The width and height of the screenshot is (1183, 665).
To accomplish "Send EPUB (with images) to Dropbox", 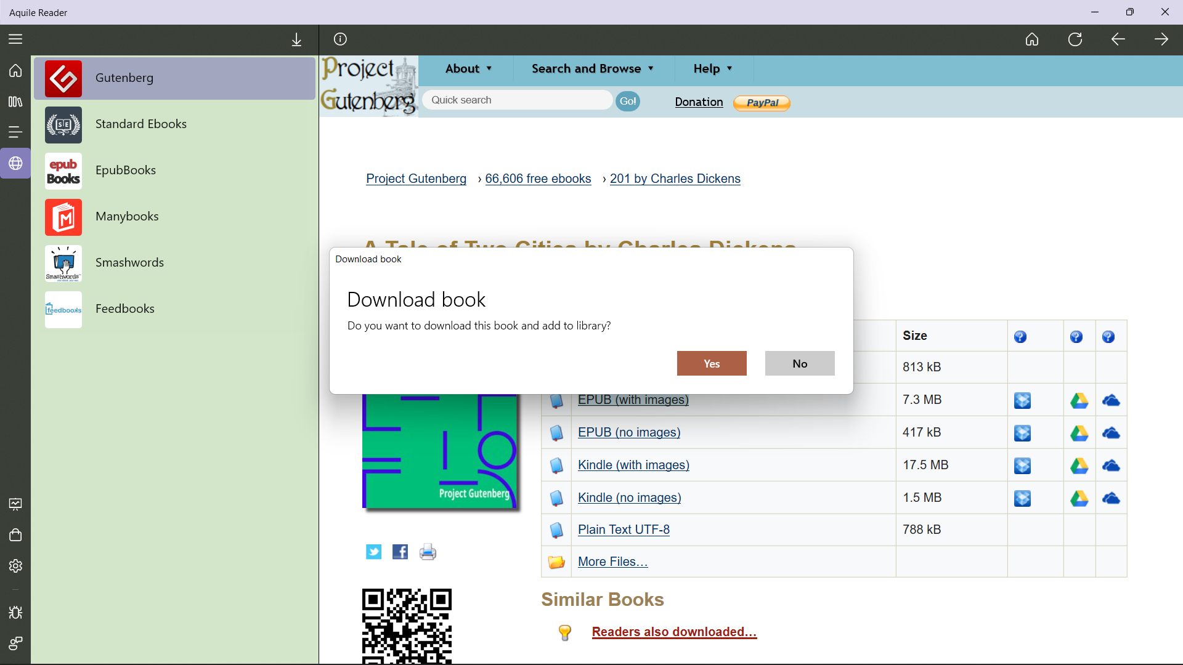I will click(1022, 401).
